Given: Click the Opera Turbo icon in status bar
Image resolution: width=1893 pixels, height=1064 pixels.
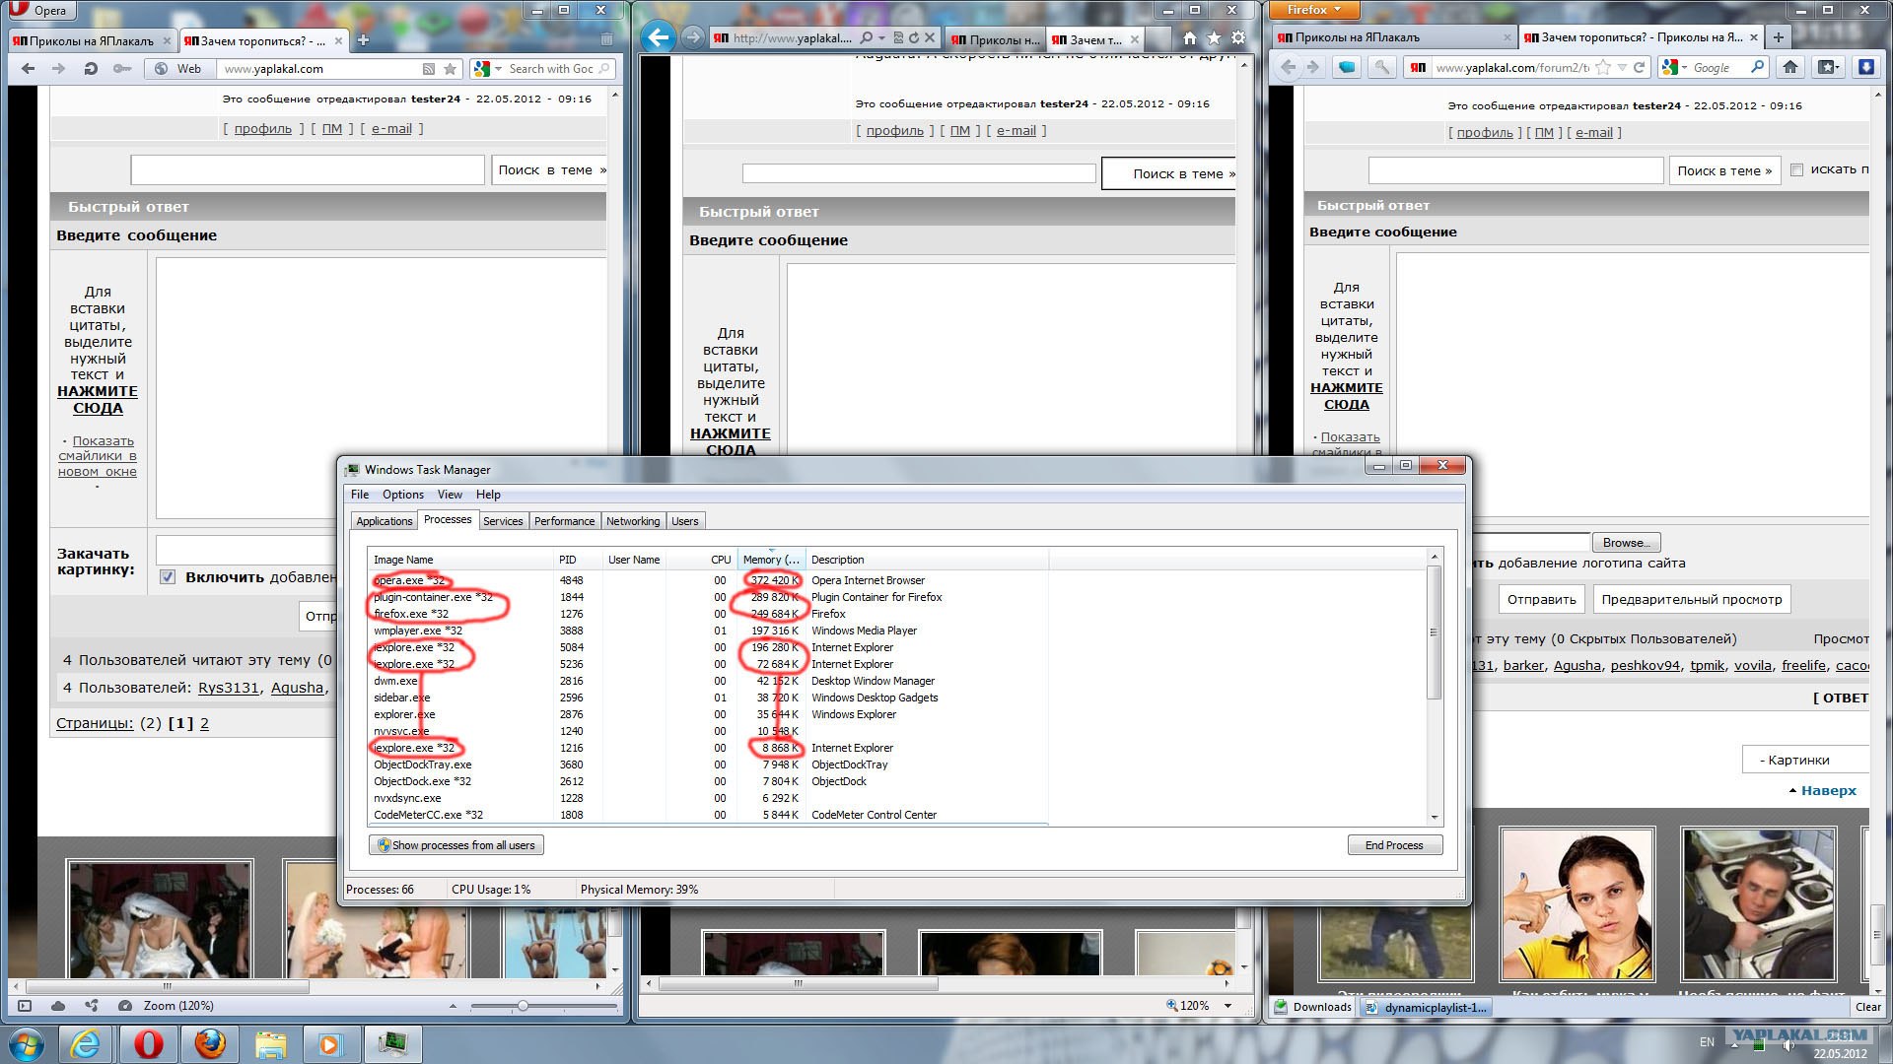Looking at the screenshot, I should click(125, 1006).
